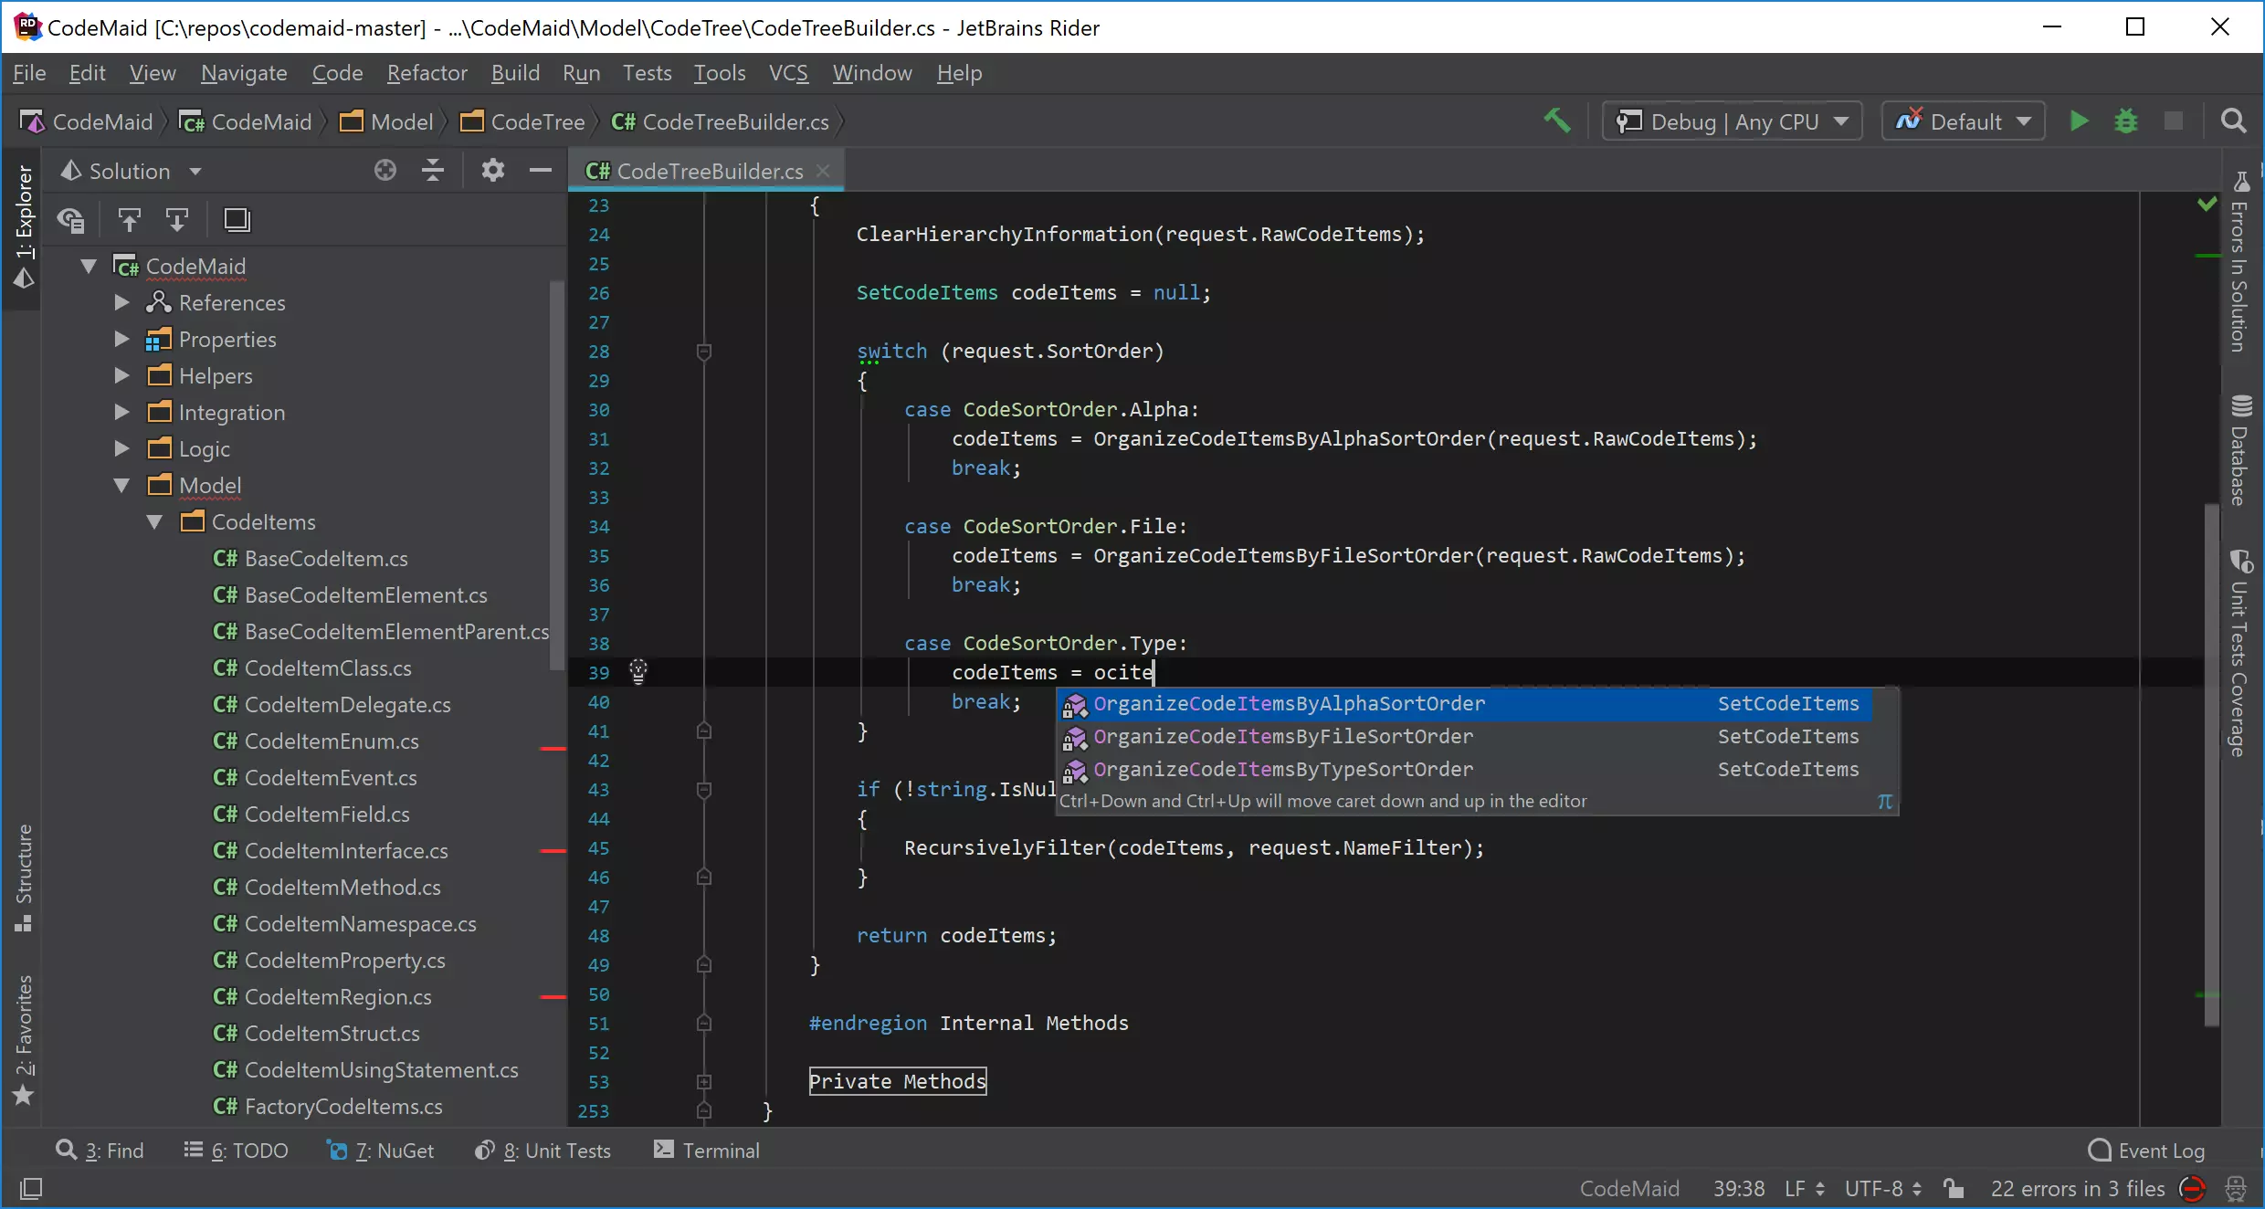
Task: Open the Navigate menu
Action: click(x=244, y=72)
